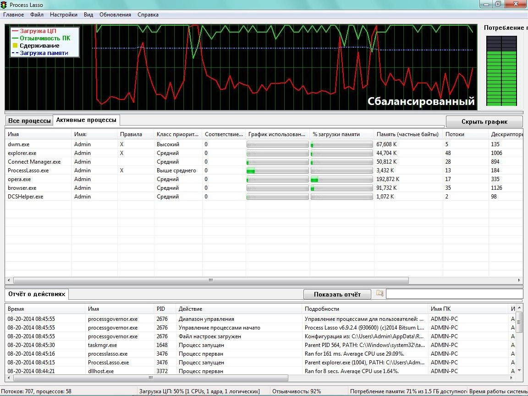Viewport: 528px width, 396px height.
Task: Click the memory consumption gauge meter
Action: (501, 71)
